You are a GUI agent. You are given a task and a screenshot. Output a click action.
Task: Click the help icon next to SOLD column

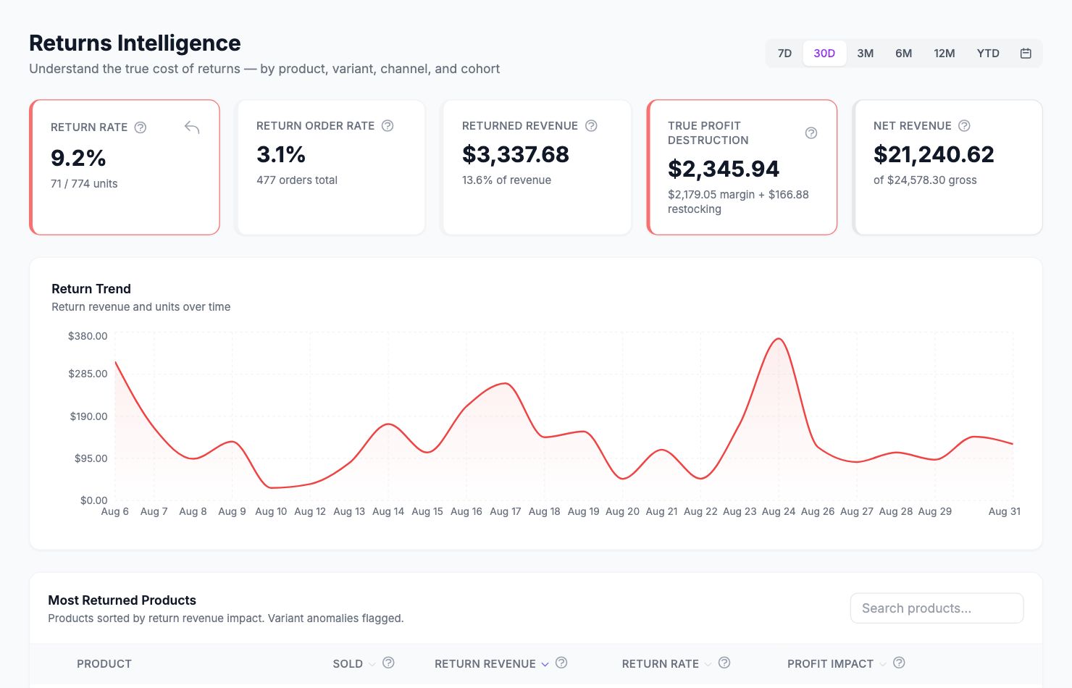tap(388, 663)
